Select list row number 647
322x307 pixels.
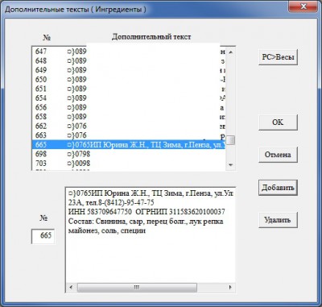(129, 52)
